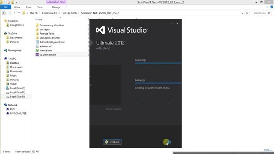Screen dimensions: 274x154
Task: Sort files by the Name column header
Action: 39,19
